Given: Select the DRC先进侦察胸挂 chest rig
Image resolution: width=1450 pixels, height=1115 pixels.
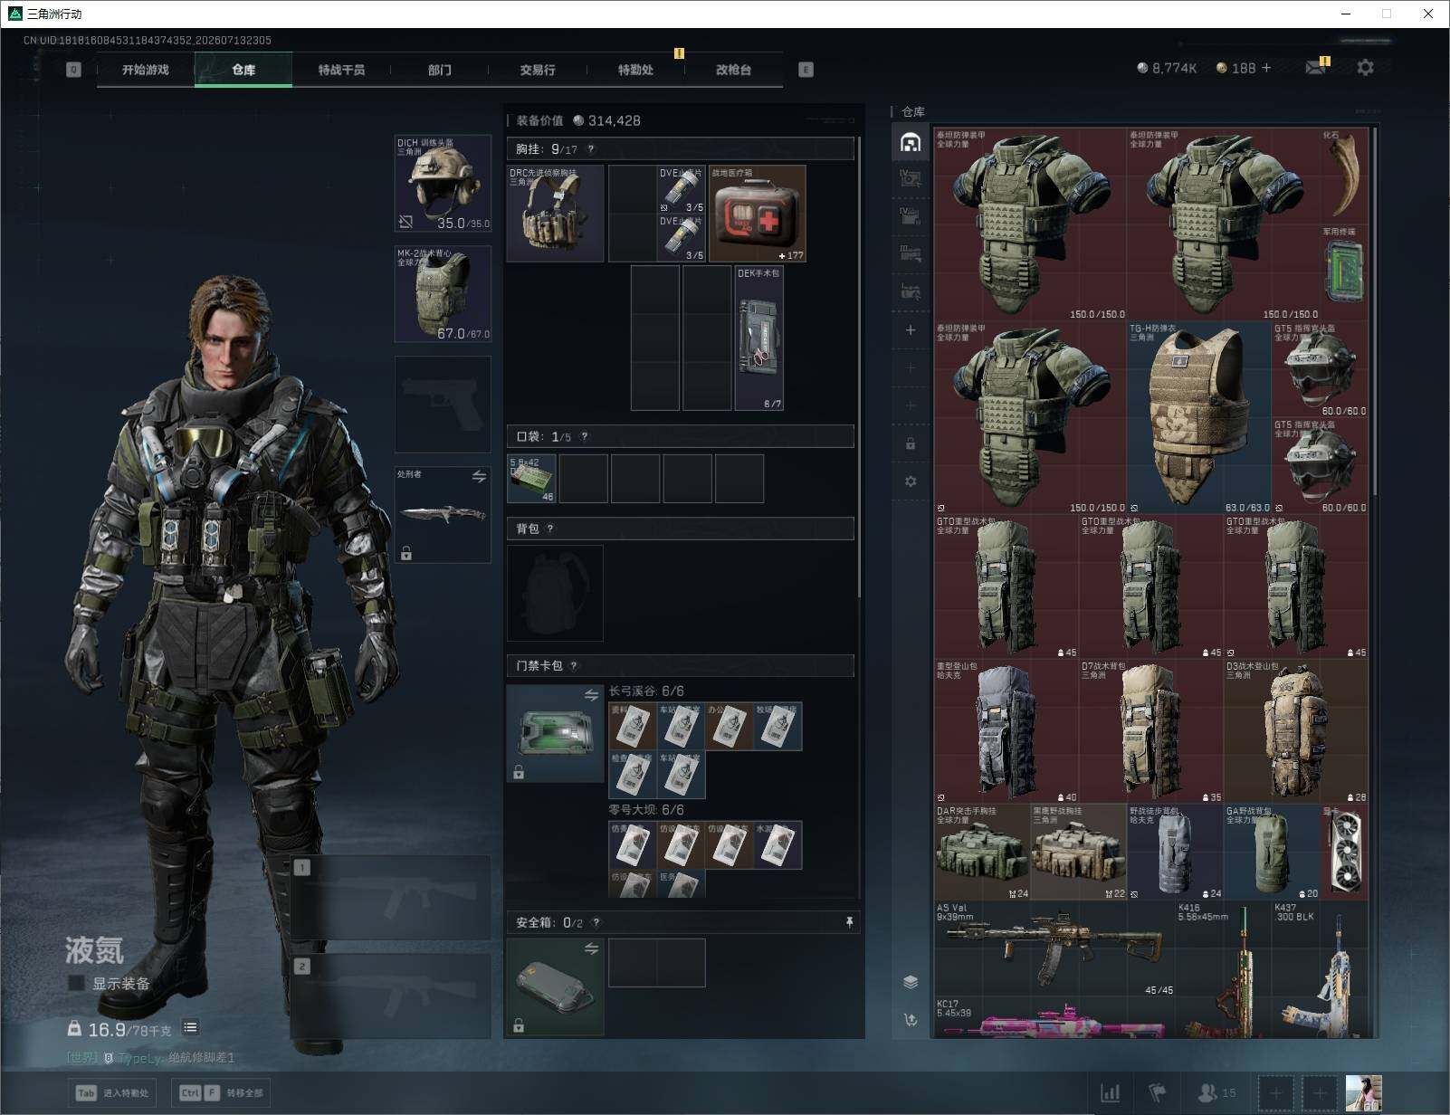Looking at the screenshot, I should pyautogui.click(x=556, y=214).
